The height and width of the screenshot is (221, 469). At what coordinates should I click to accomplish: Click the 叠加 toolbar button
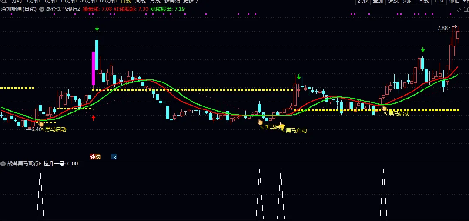point(378,1)
